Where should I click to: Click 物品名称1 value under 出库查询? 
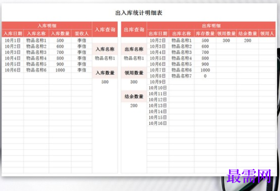134,58
